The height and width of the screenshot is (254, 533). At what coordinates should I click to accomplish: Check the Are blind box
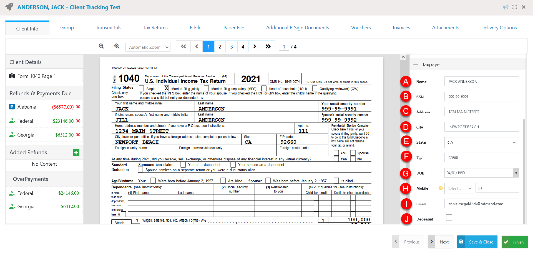coord(223,181)
